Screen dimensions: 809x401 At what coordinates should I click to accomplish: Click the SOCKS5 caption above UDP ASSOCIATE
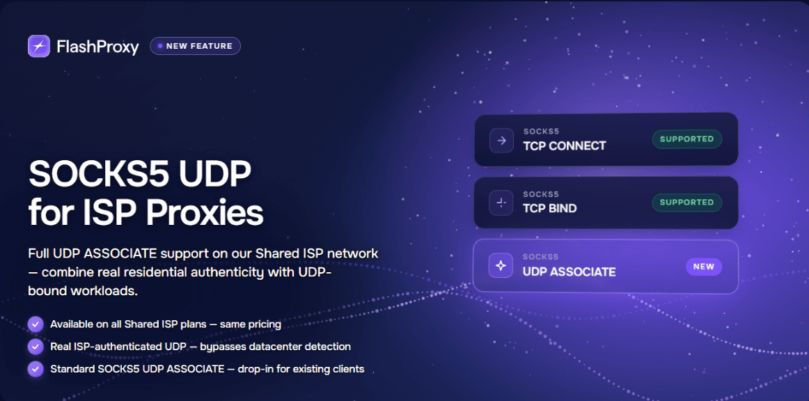tap(541, 257)
